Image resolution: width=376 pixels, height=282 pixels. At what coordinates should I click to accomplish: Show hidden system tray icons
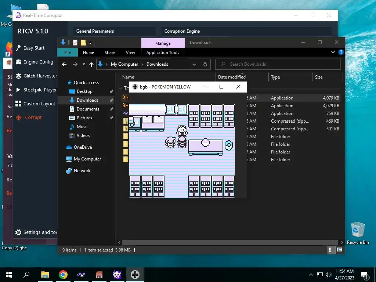click(311, 275)
